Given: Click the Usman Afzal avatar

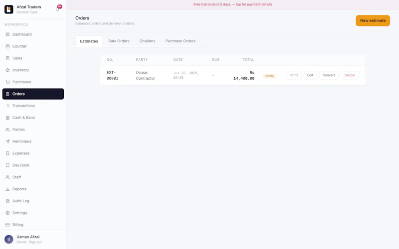Looking at the screenshot, I should (x=9, y=239).
